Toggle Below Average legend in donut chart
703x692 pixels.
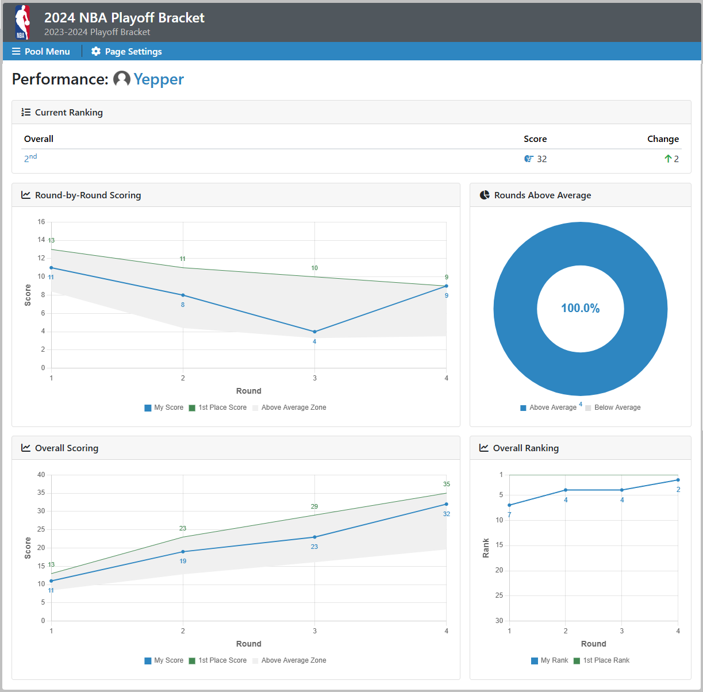coord(613,407)
